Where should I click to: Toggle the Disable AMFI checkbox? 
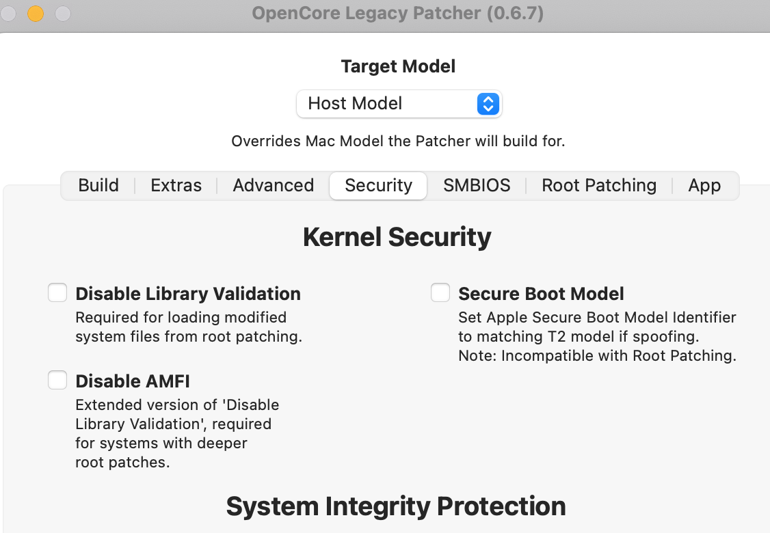pyautogui.click(x=57, y=380)
